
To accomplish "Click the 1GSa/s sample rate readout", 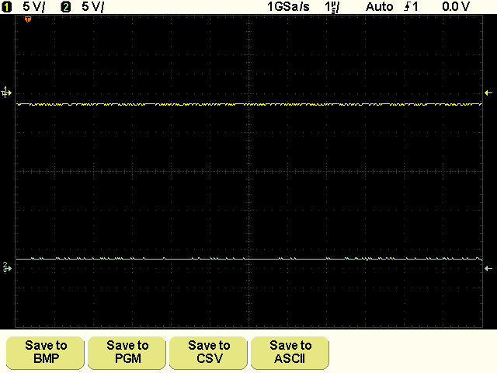I will [x=288, y=7].
